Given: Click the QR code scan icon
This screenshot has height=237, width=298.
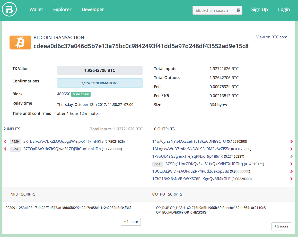Looking at the screenshot, I should click(239, 10).
